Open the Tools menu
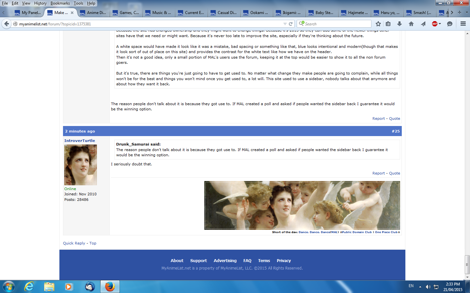The image size is (470, 293). (78, 3)
